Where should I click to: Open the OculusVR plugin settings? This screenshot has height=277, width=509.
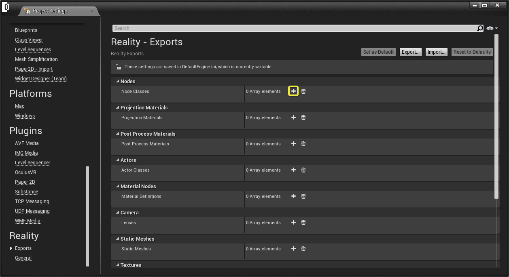pos(25,172)
